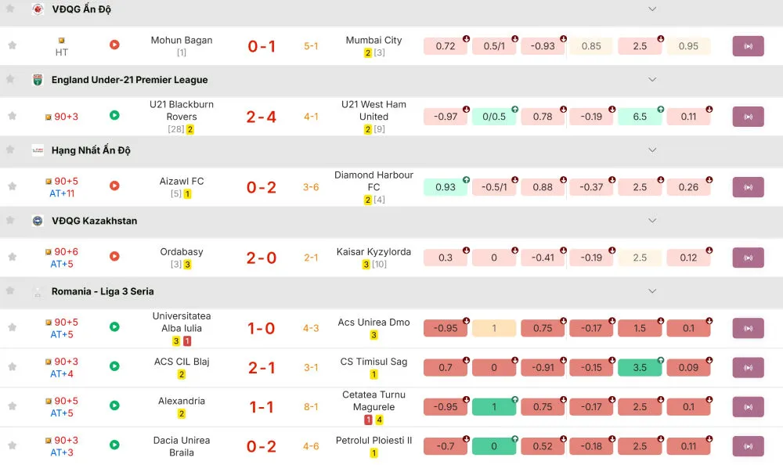The width and height of the screenshot is (783, 465).
Task: Favorite the Mohun Bagan vs Mumbai City match
Action: (12, 45)
